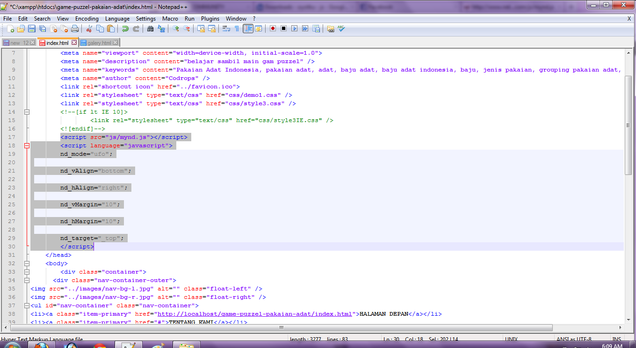Click the Close document toolbar icon

click(x=53, y=29)
